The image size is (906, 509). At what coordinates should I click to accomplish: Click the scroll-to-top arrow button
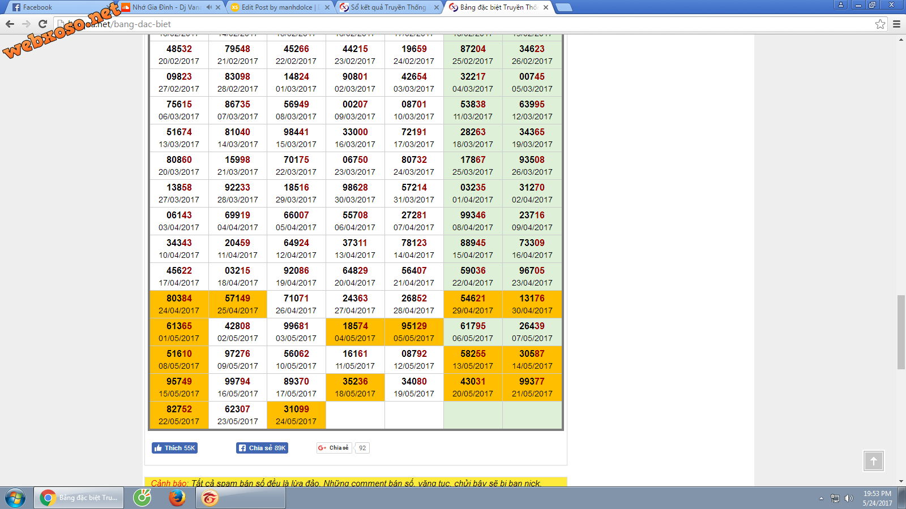click(873, 461)
